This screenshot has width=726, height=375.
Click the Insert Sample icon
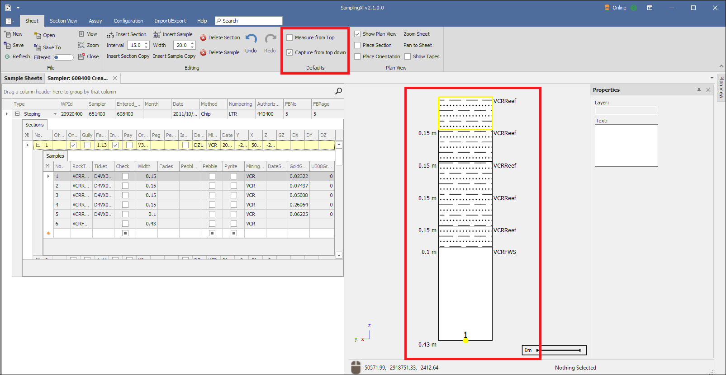pyautogui.click(x=157, y=34)
